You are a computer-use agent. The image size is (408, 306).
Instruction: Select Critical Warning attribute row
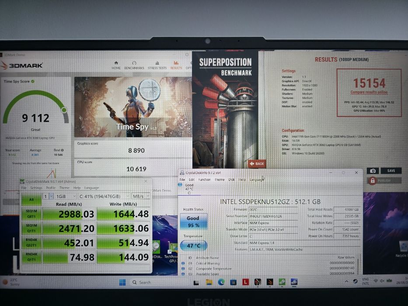tap(268, 263)
